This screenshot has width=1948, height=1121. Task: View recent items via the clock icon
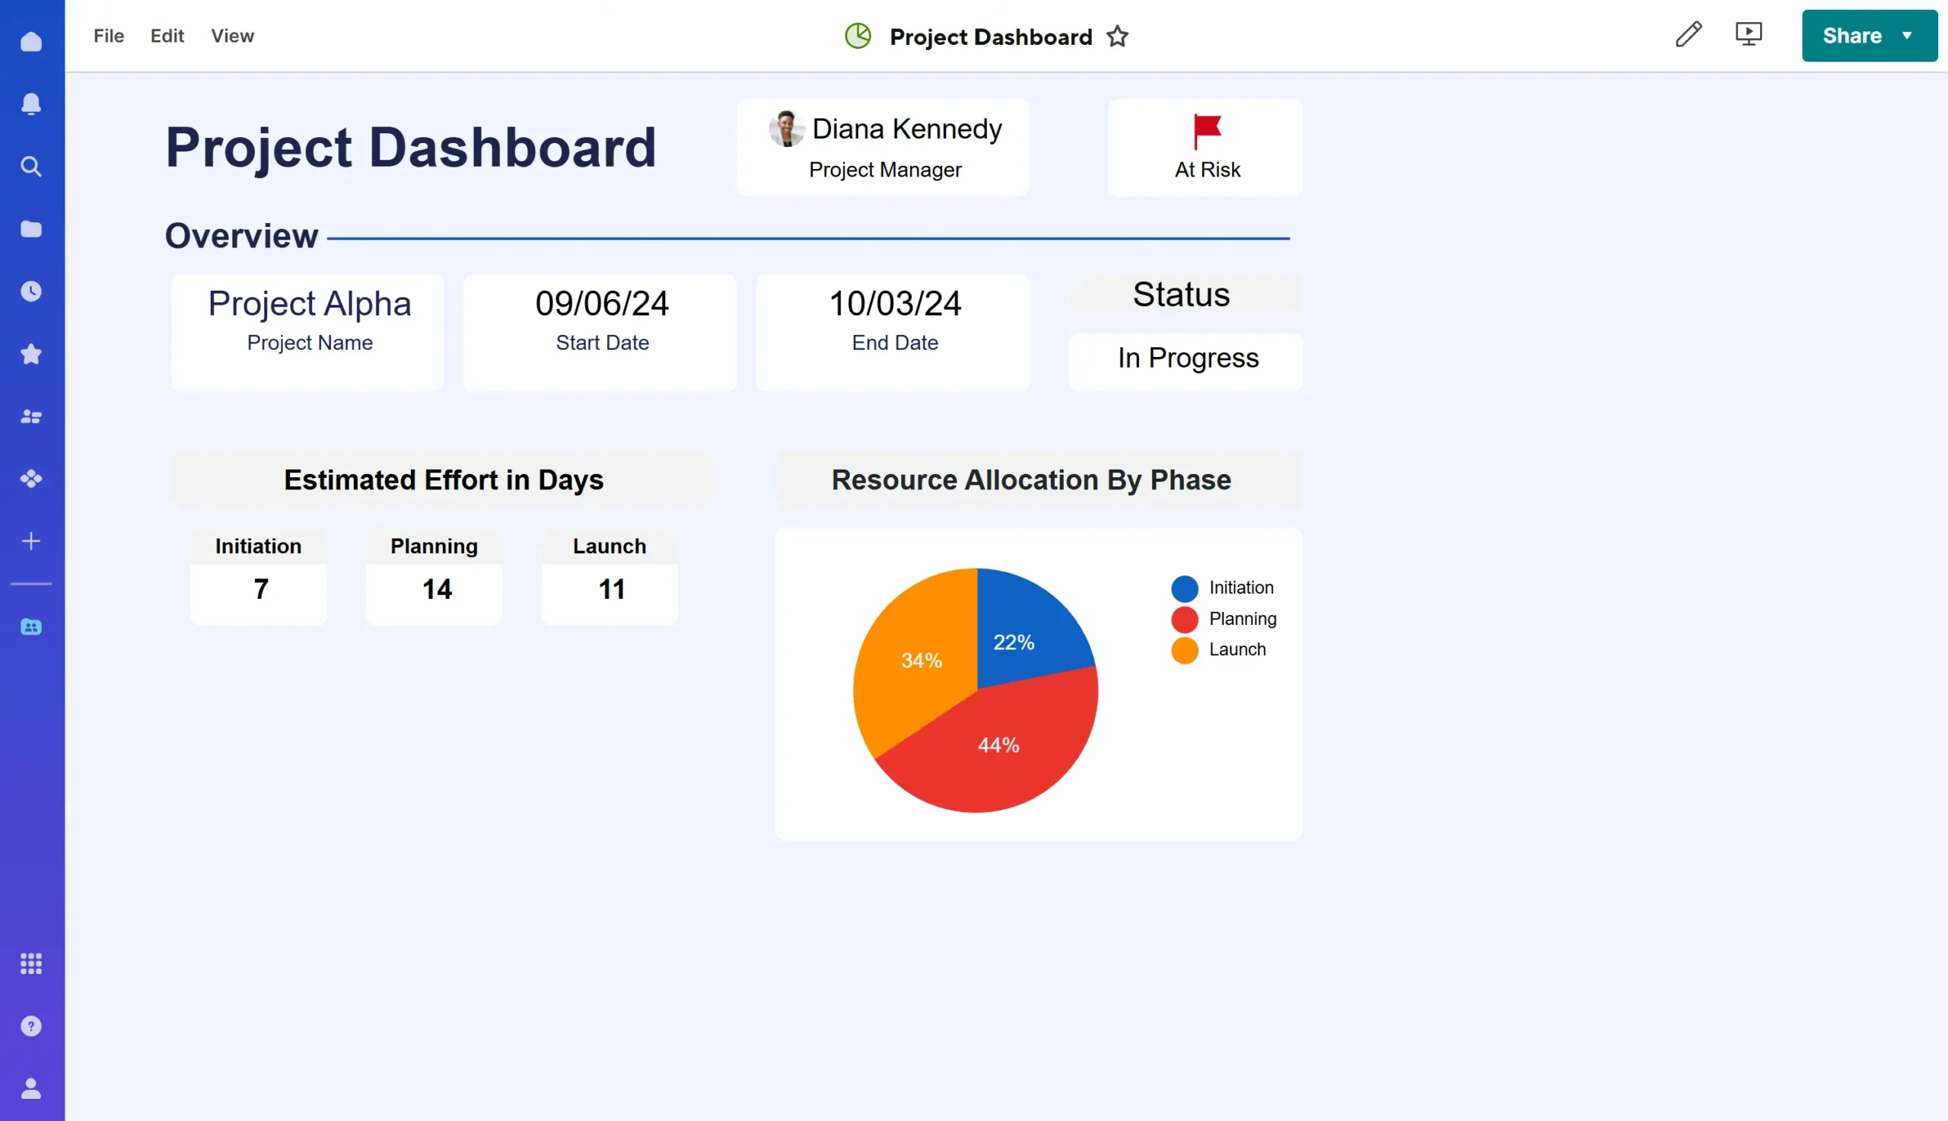point(30,291)
